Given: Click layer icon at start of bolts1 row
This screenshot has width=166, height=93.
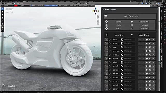Looking at the screenshot, I should [x=106, y=89].
